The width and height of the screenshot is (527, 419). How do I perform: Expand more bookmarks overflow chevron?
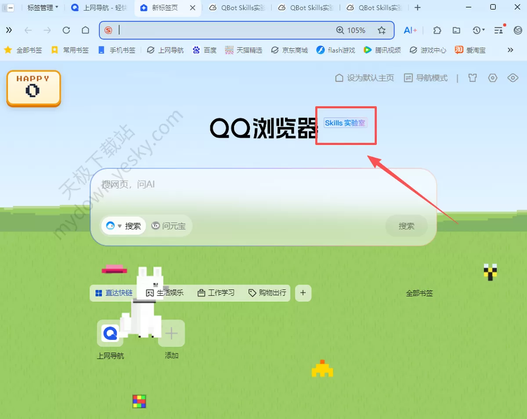[510, 50]
